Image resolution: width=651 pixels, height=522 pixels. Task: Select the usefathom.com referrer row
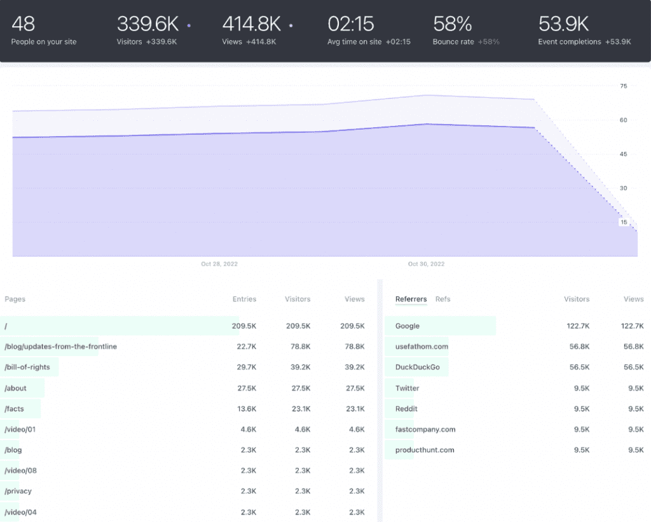(x=515, y=347)
